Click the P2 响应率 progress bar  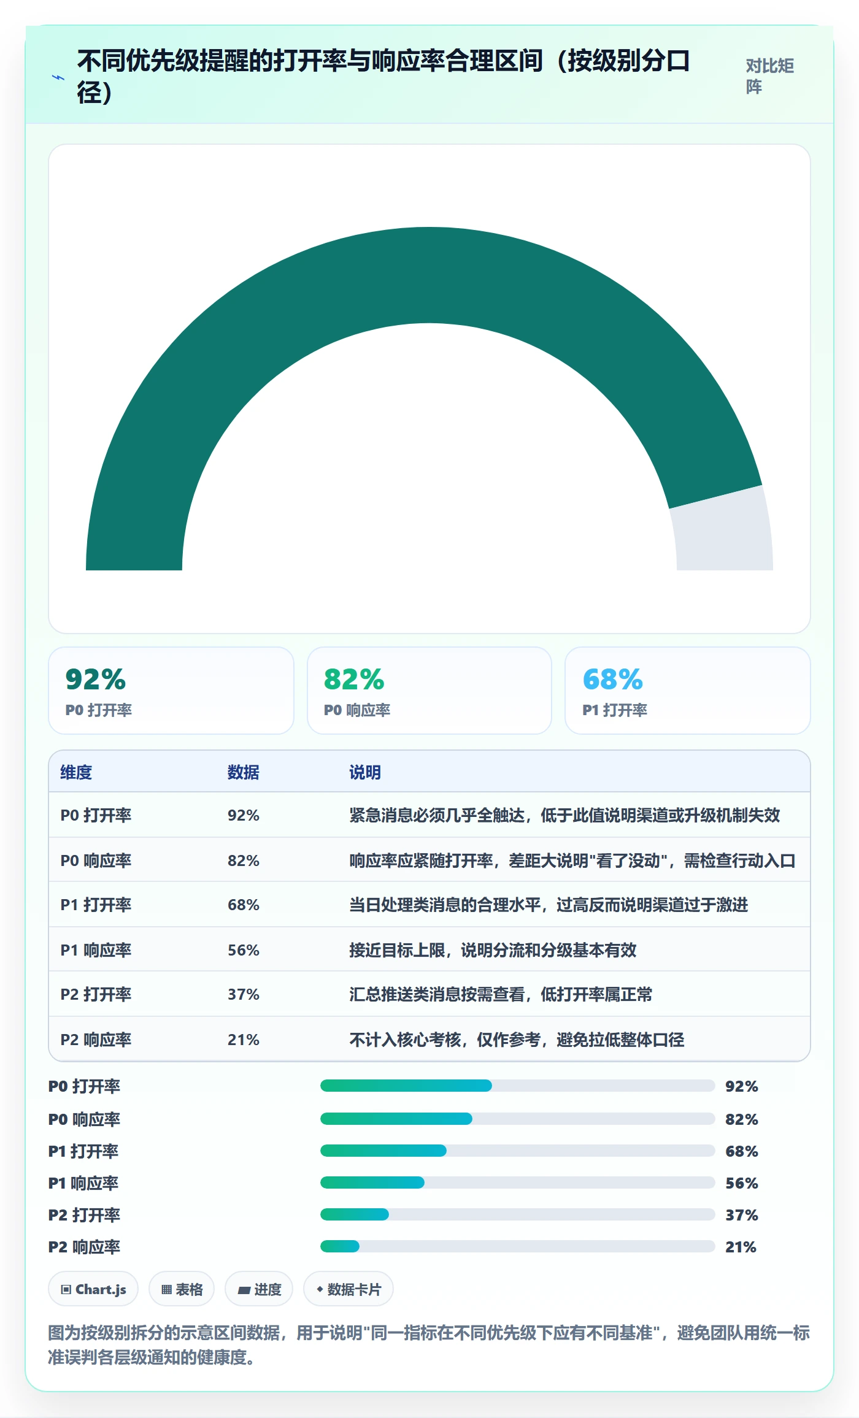517,1246
